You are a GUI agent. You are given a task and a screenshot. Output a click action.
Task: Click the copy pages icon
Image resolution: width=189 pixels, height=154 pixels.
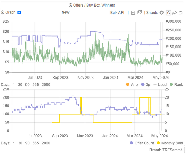coord(180,13)
